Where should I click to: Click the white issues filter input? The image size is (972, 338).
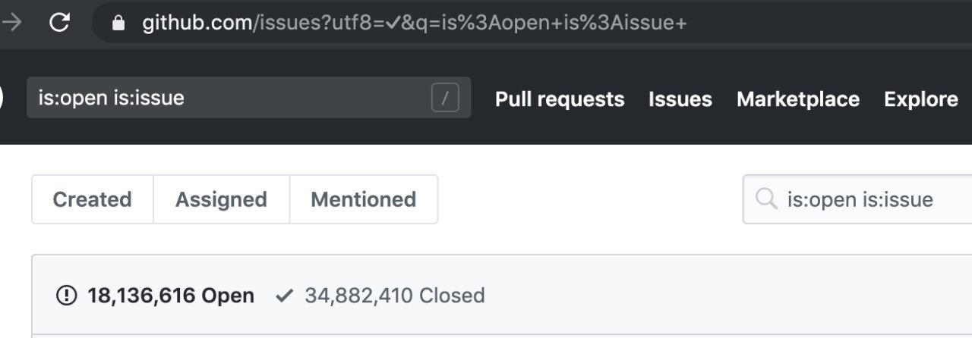tap(873, 199)
